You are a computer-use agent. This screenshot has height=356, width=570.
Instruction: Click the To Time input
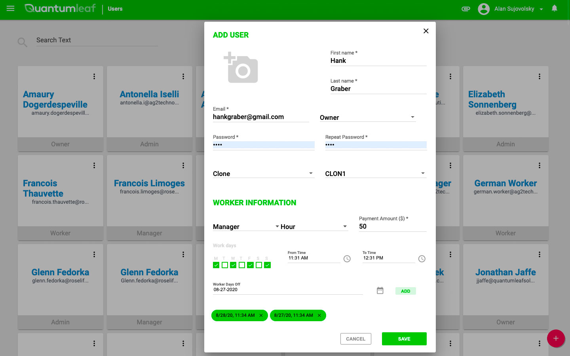click(x=389, y=258)
